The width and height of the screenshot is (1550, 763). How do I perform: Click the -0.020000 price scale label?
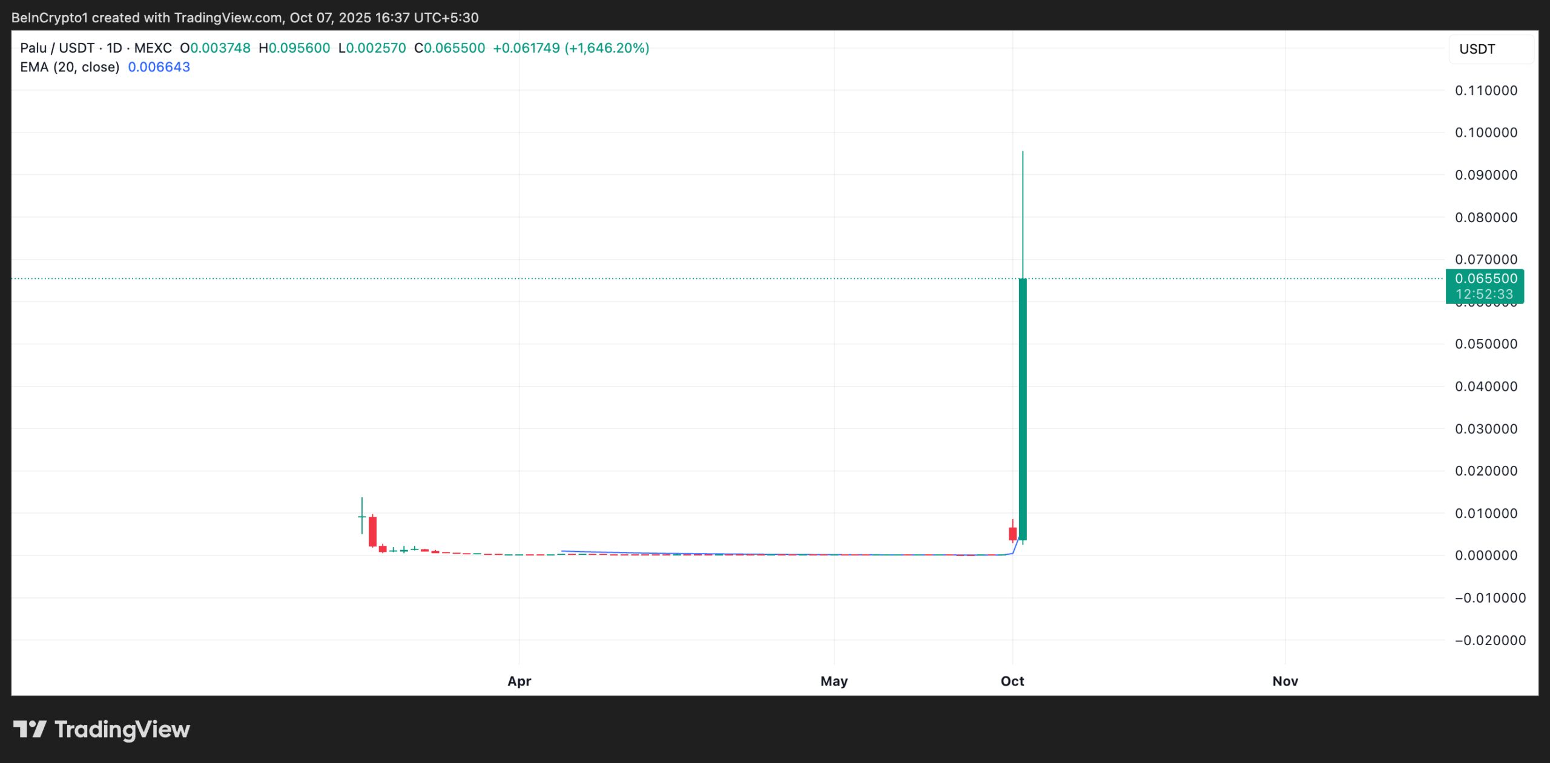coord(1489,640)
